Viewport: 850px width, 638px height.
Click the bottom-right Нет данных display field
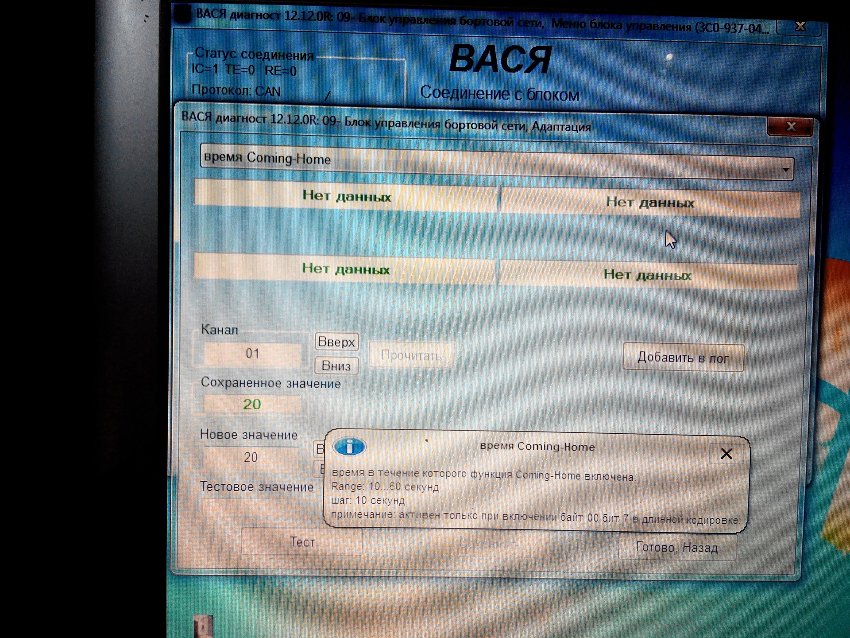[647, 275]
